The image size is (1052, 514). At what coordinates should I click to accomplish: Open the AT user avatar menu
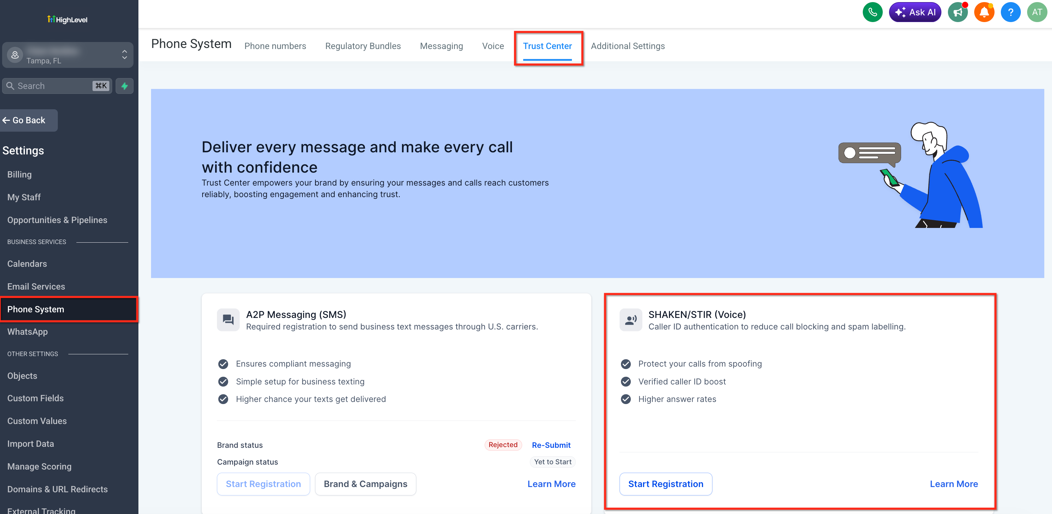coord(1037,12)
